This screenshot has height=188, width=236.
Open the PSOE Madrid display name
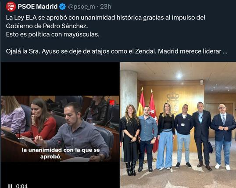click(x=38, y=7)
